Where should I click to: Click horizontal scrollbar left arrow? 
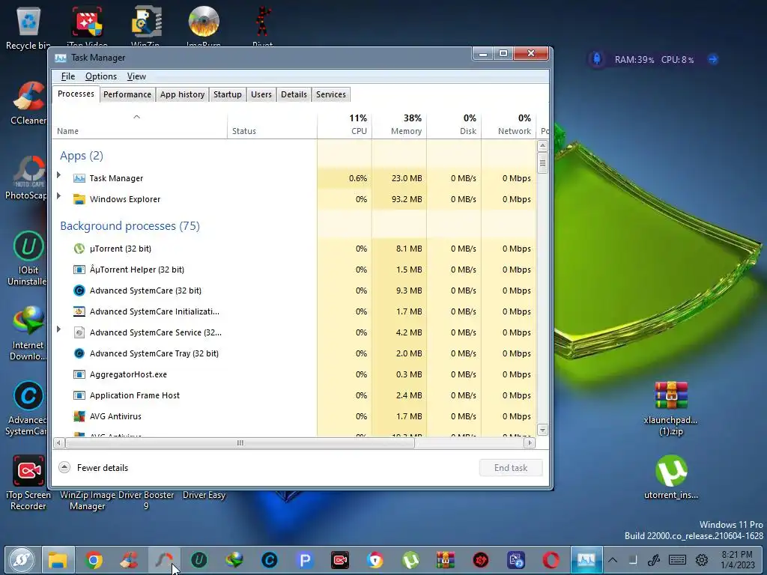tap(58, 443)
